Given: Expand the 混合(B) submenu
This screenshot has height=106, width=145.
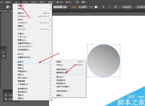Looking at the screenshot, I should point(32,68).
